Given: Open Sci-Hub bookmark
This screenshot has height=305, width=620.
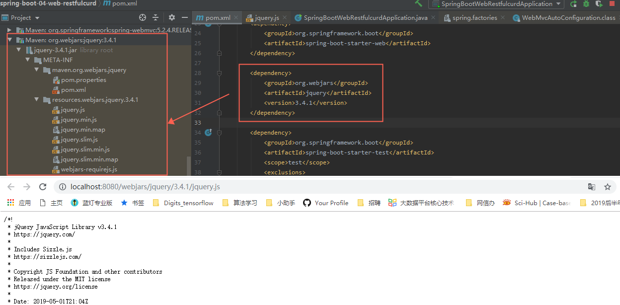Looking at the screenshot, I should (x=537, y=203).
